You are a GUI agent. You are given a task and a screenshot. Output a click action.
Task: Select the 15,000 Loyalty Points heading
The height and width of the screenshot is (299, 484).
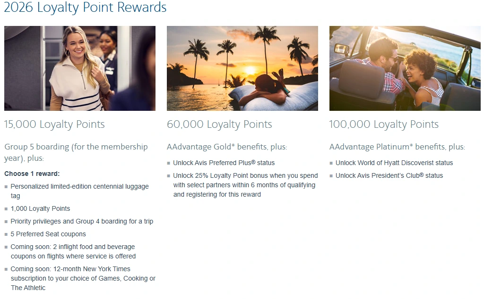[54, 125]
